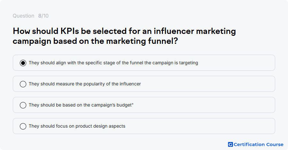The image size is (288, 150).
Task: Select radio for 'campaign's budget' answer
Action: coord(23,105)
